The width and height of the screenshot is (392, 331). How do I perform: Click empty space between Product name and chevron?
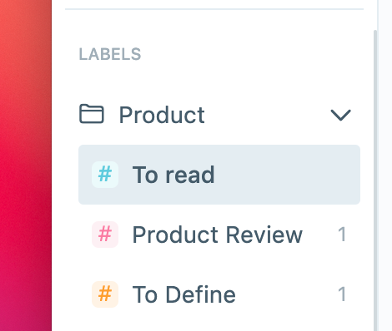267,115
